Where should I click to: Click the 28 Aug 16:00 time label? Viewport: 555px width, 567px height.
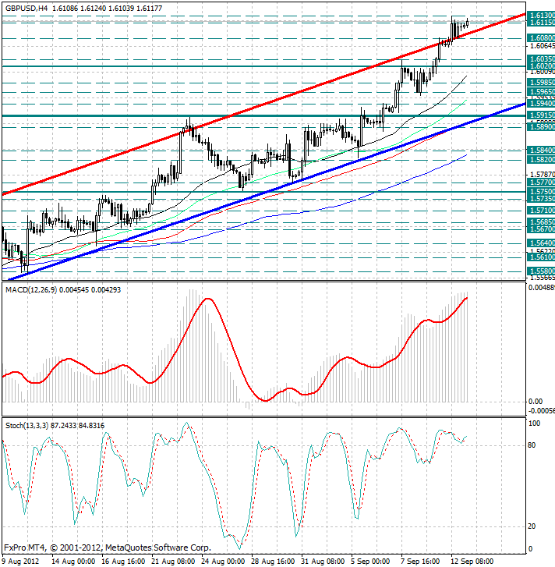tap(273, 562)
